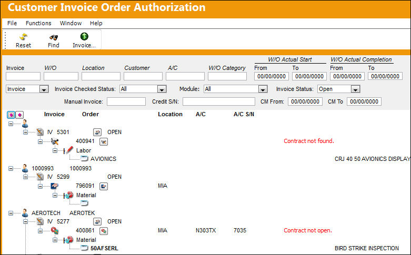
Task: Open the Help menu
Action: click(x=96, y=23)
